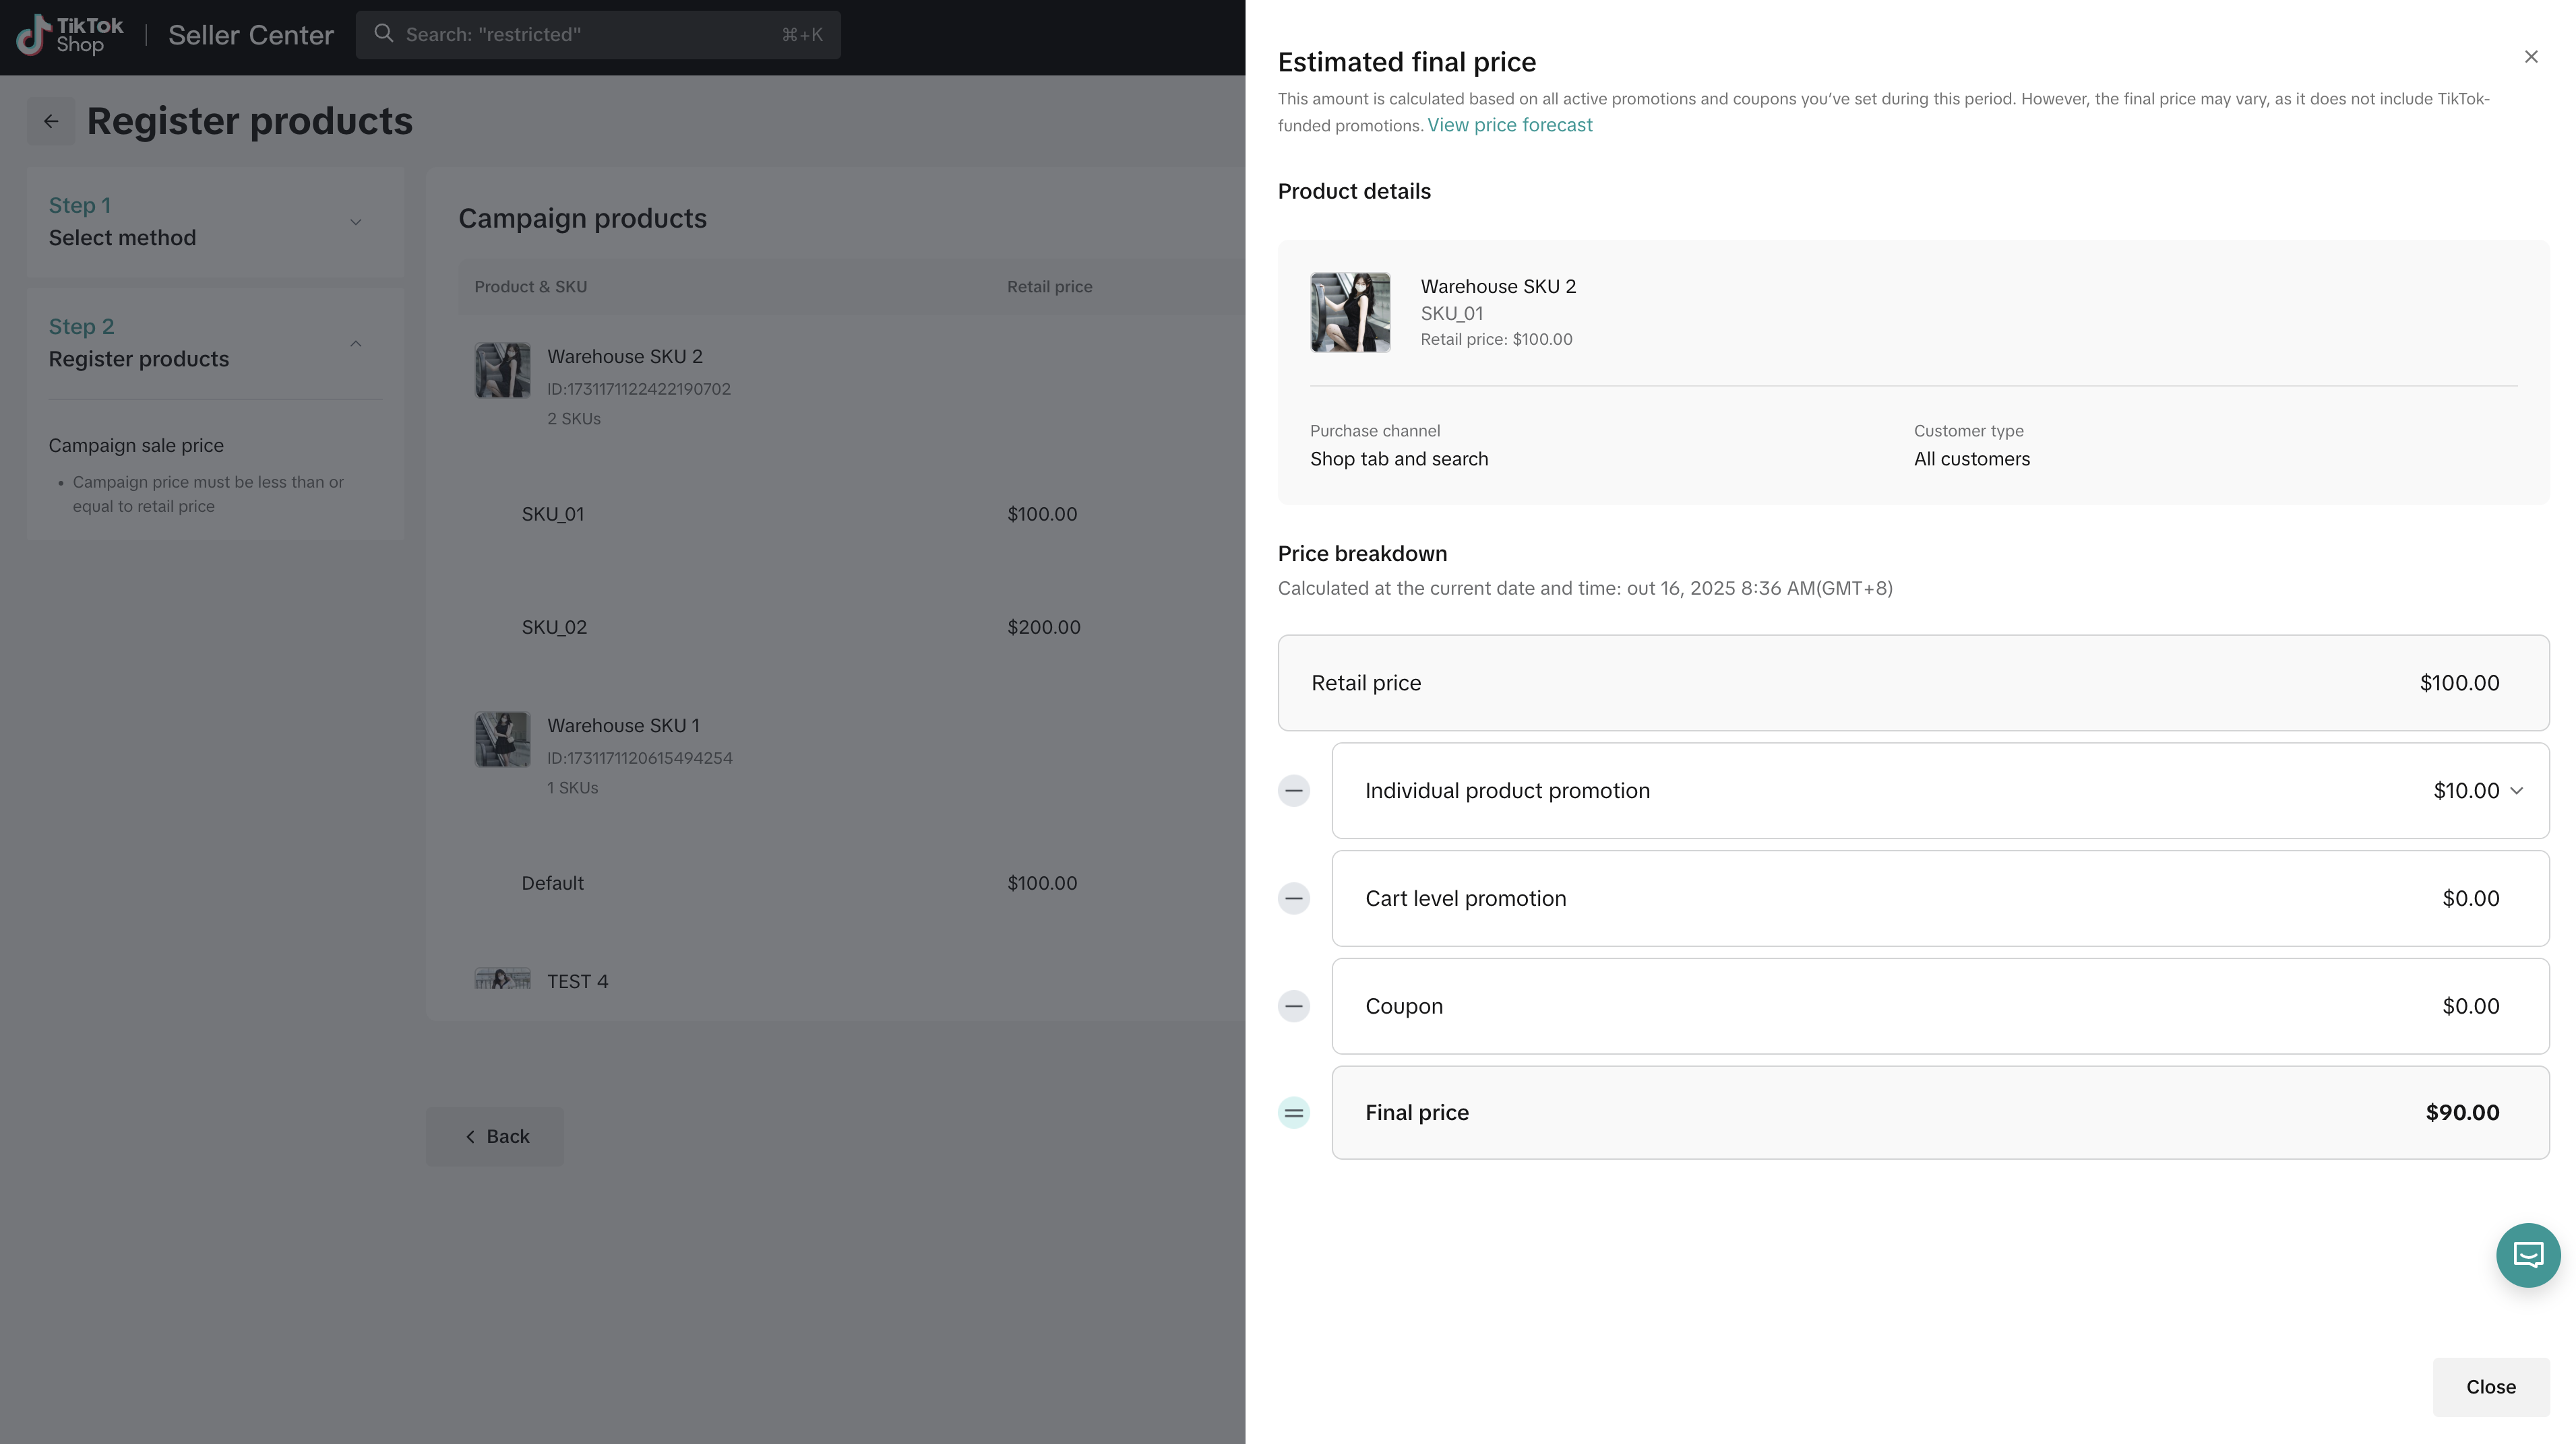Expand Step 1 Select method section
This screenshot has width=2576, height=1444.
coord(355,222)
